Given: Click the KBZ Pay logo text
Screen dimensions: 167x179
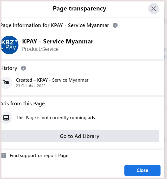Looking at the screenshot, I should [9, 45].
